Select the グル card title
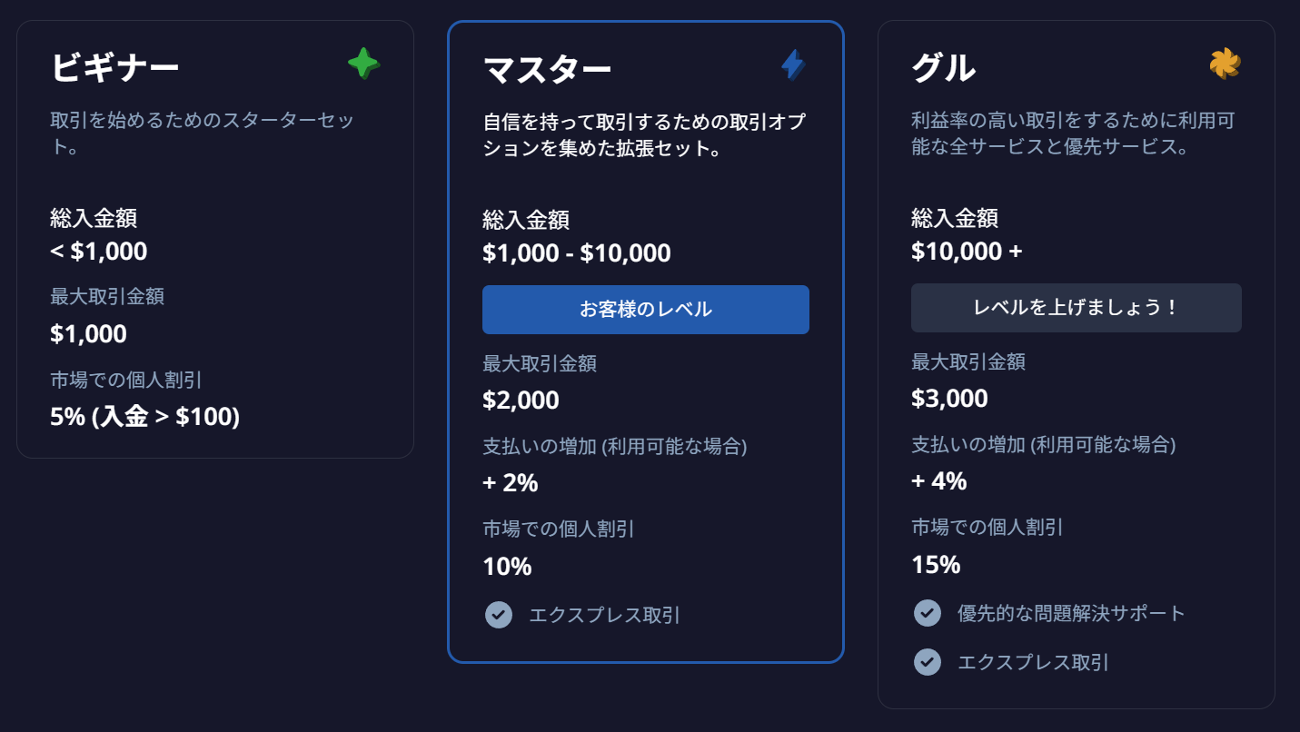Screen dimensions: 1300x732 pos(943,67)
